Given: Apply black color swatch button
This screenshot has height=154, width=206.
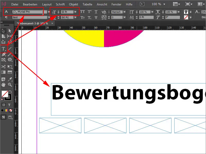Looking at the screenshot, I should [x=2, y=110].
